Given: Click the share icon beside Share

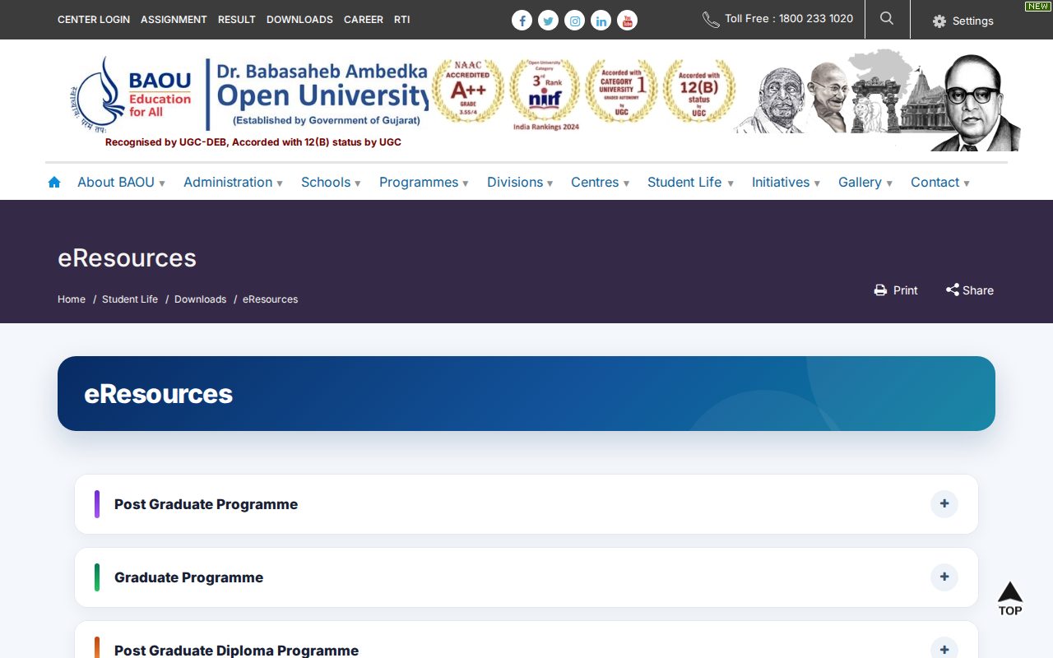Looking at the screenshot, I should [x=953, y=290].
